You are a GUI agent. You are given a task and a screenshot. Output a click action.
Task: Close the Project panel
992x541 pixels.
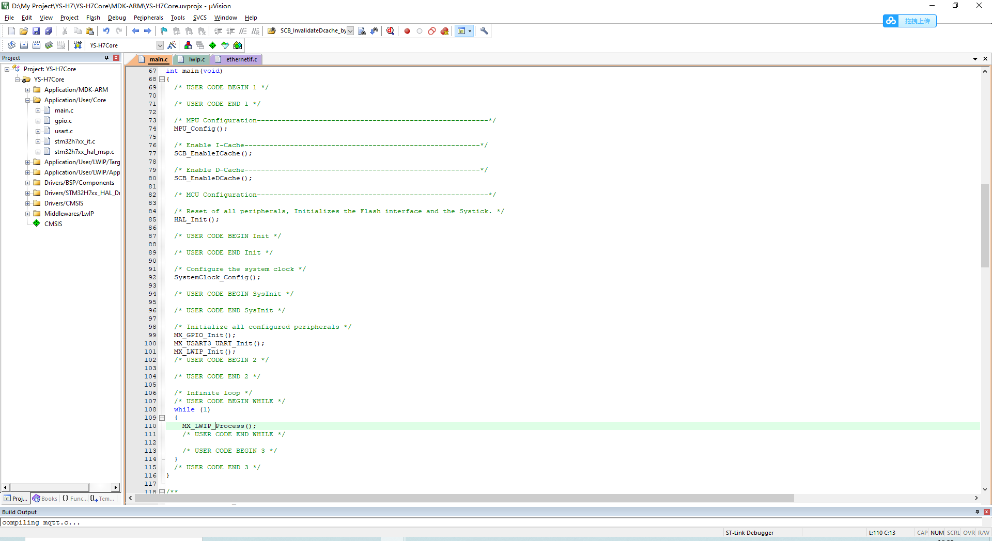(x=116, y=58)
